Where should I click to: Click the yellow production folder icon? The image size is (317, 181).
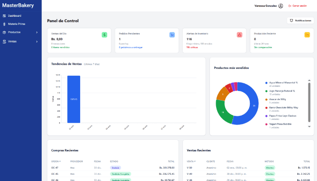pos(307,35)
